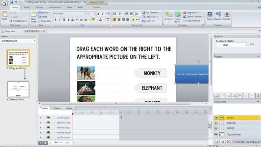261x147 pixels.
Task: Click the Articulate application logo button
Action: 4,4
